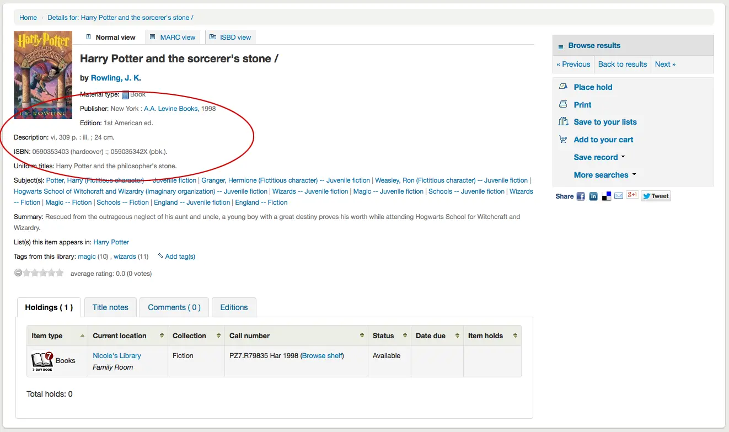Open the Weasley, Ron subject link
729x432 pixels.
click(x=452, y=180)
